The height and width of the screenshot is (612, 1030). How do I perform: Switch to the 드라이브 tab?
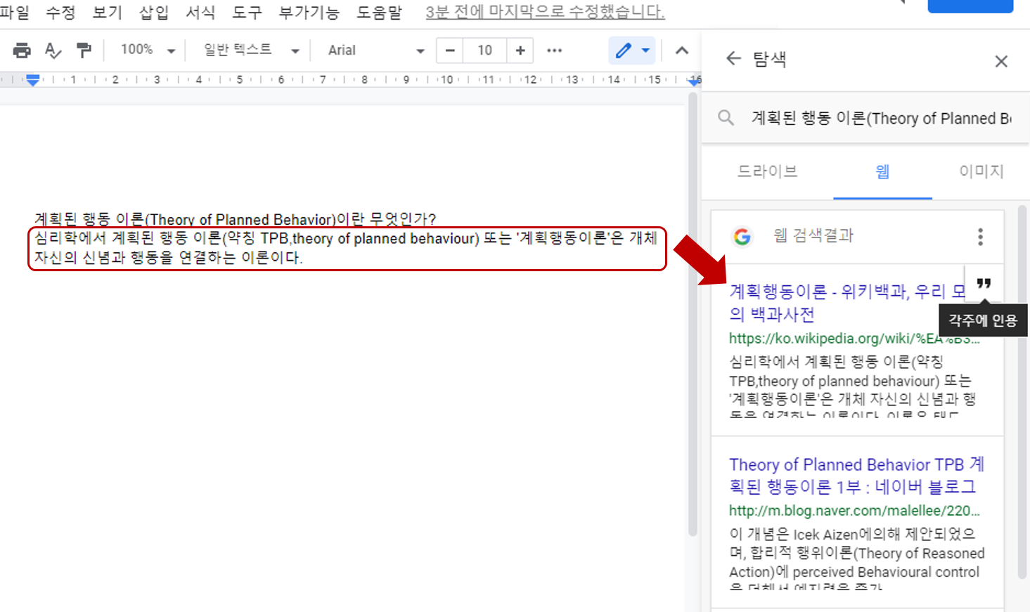tap(767, 171)
